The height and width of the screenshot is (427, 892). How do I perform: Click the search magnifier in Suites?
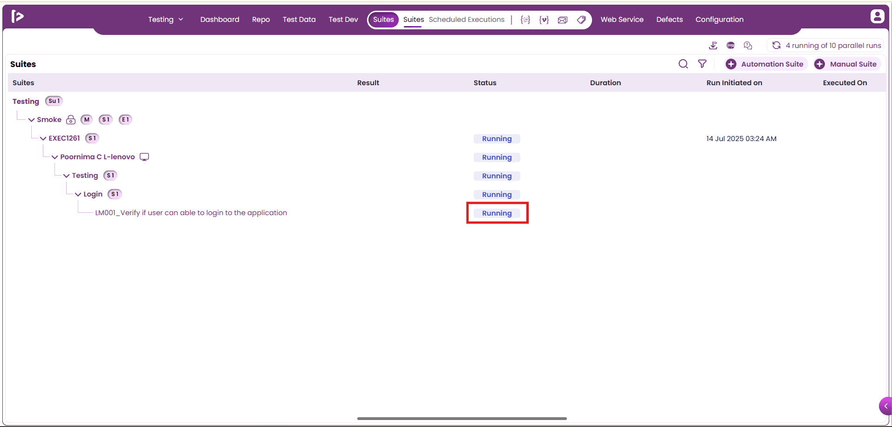pyautogui.click(x=683, y=64)
